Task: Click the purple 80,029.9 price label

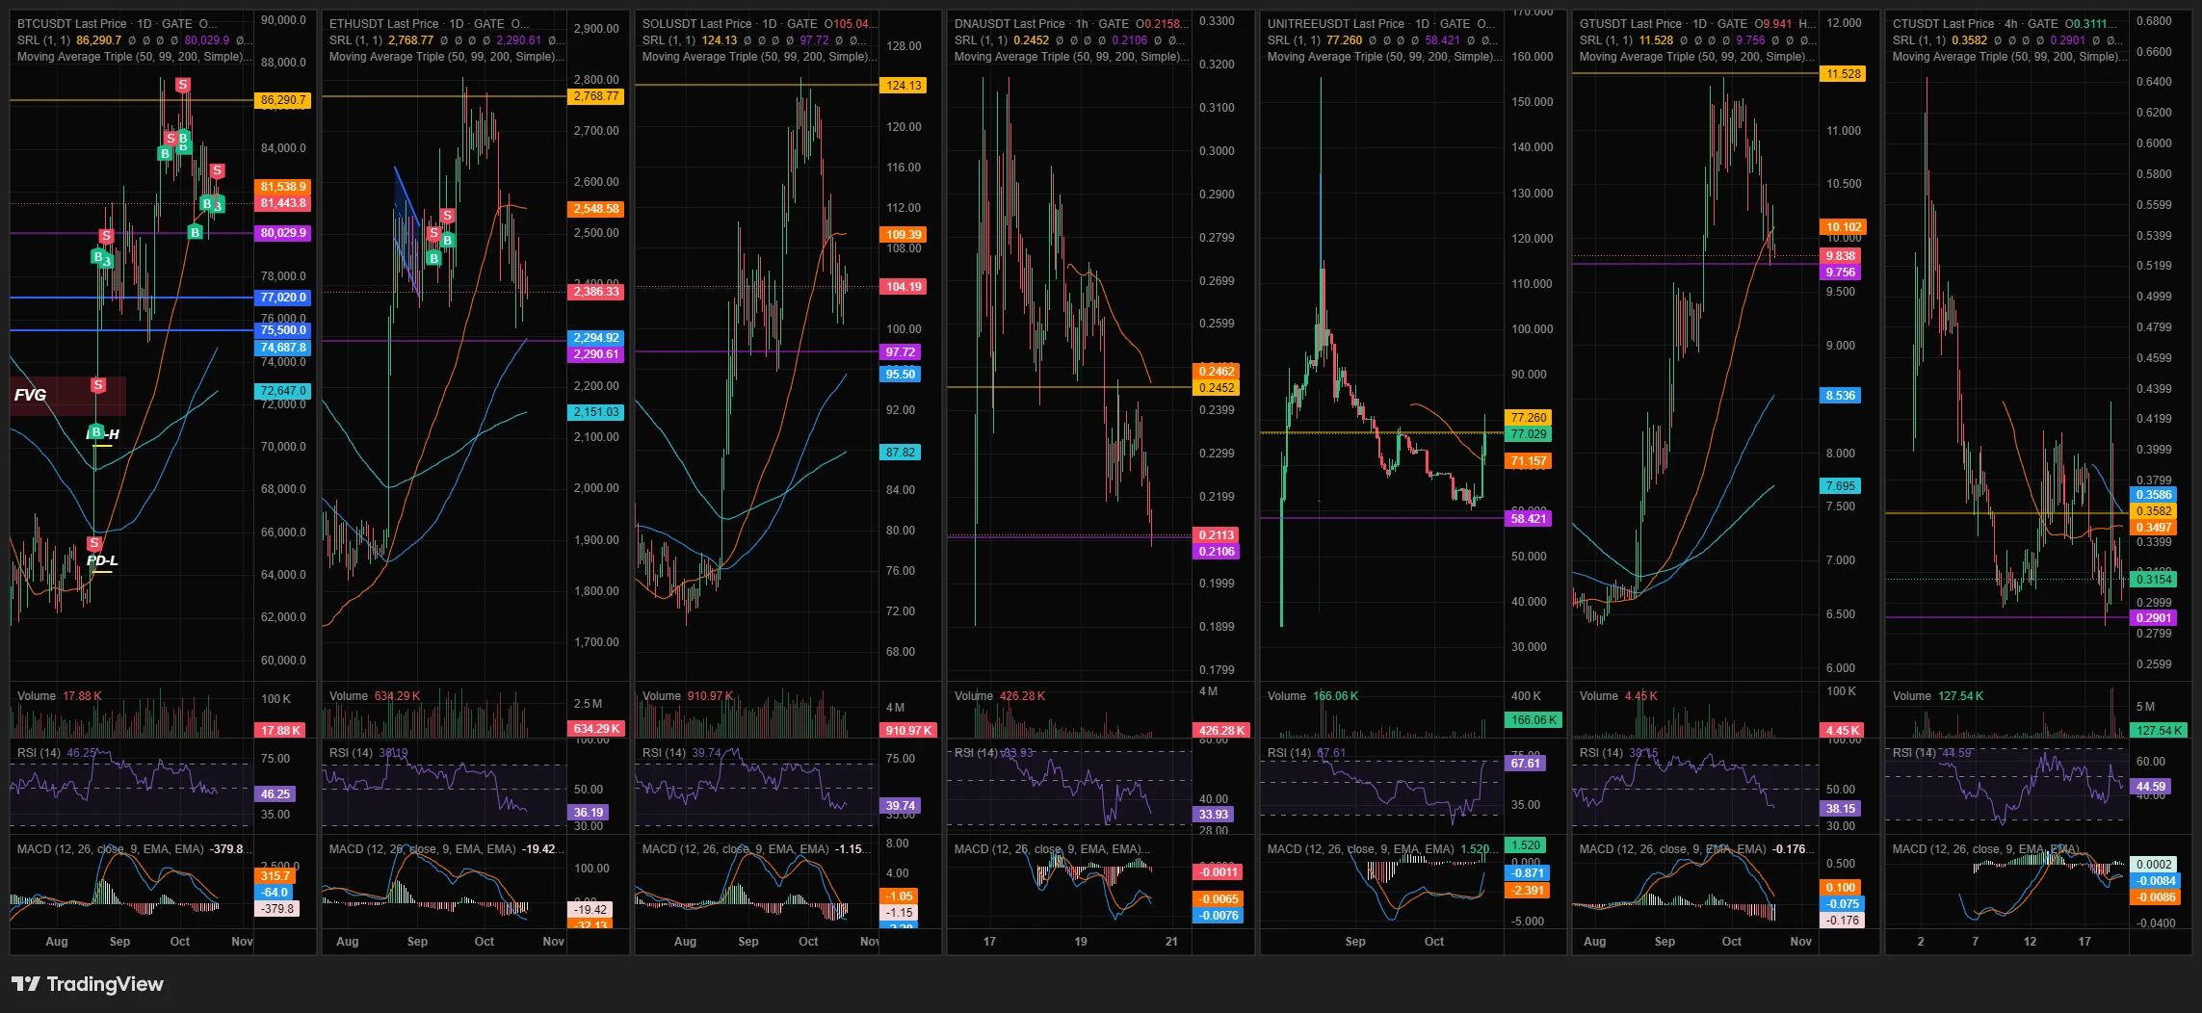Action: (283, 233)
